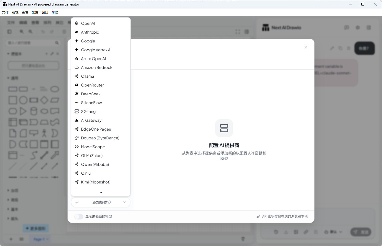Screen dimensions: 382x246
Task: Open the 编辑 menu
Action: tap(15, 12)
